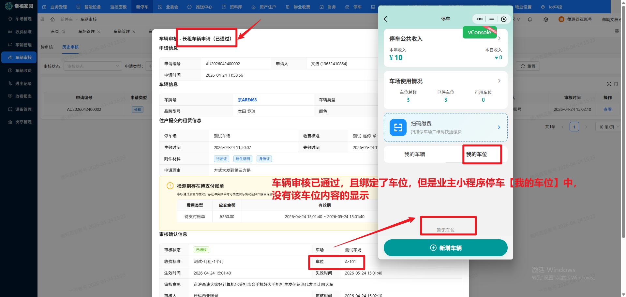Toggle the table fullscreen icon
The width and height of the screenshot is (626, 297).
coord(609,84)
